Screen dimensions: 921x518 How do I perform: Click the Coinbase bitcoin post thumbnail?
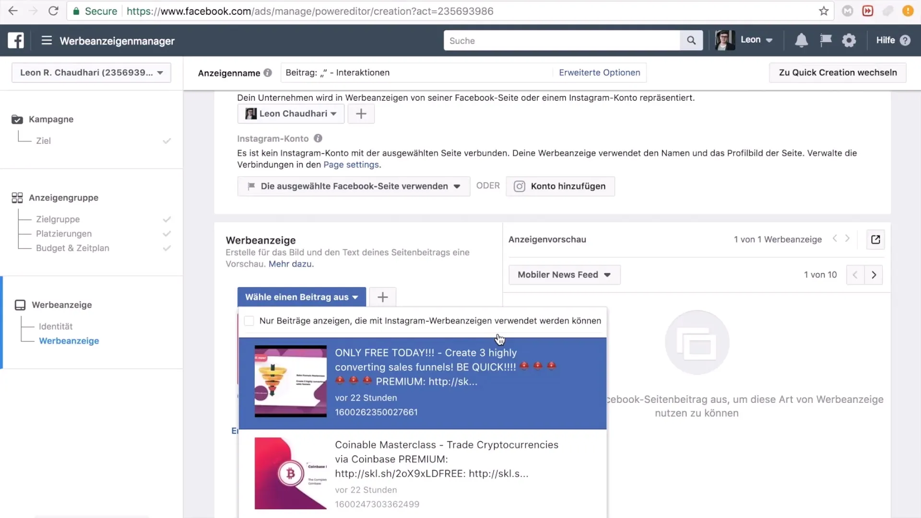(291, 473)
